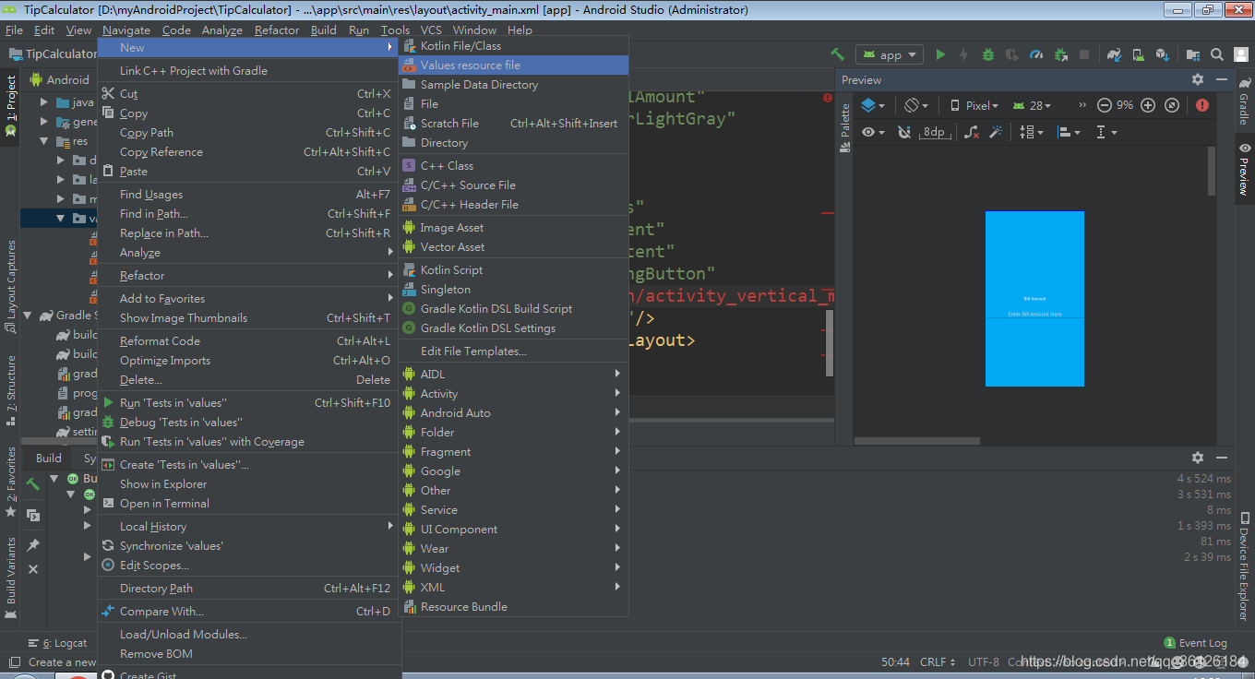1255x679 pixels.
Task: Click the Search Everywhere magnifier icon
Action: coord(1217,54)
